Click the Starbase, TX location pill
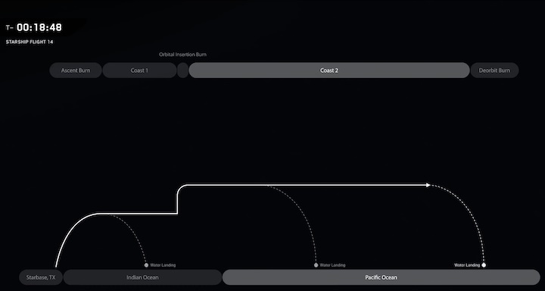The image size is (545, 291). [41, 277]
